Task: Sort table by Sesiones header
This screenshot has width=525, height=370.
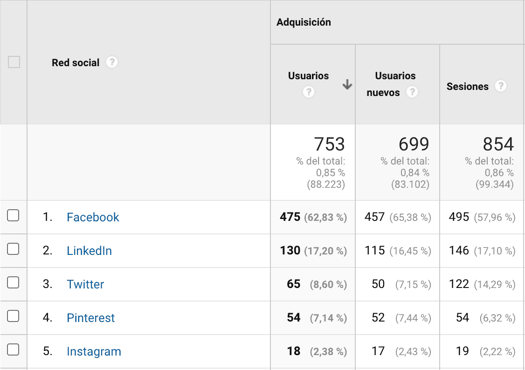Action: coord(467,87)
